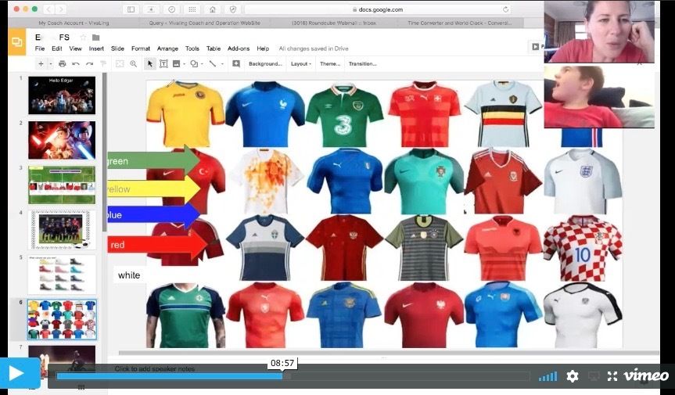Focus the docs.google.com address bar
Image resolution: width=675 pixels, height=395 pixels.
click(x=378, y=9)
